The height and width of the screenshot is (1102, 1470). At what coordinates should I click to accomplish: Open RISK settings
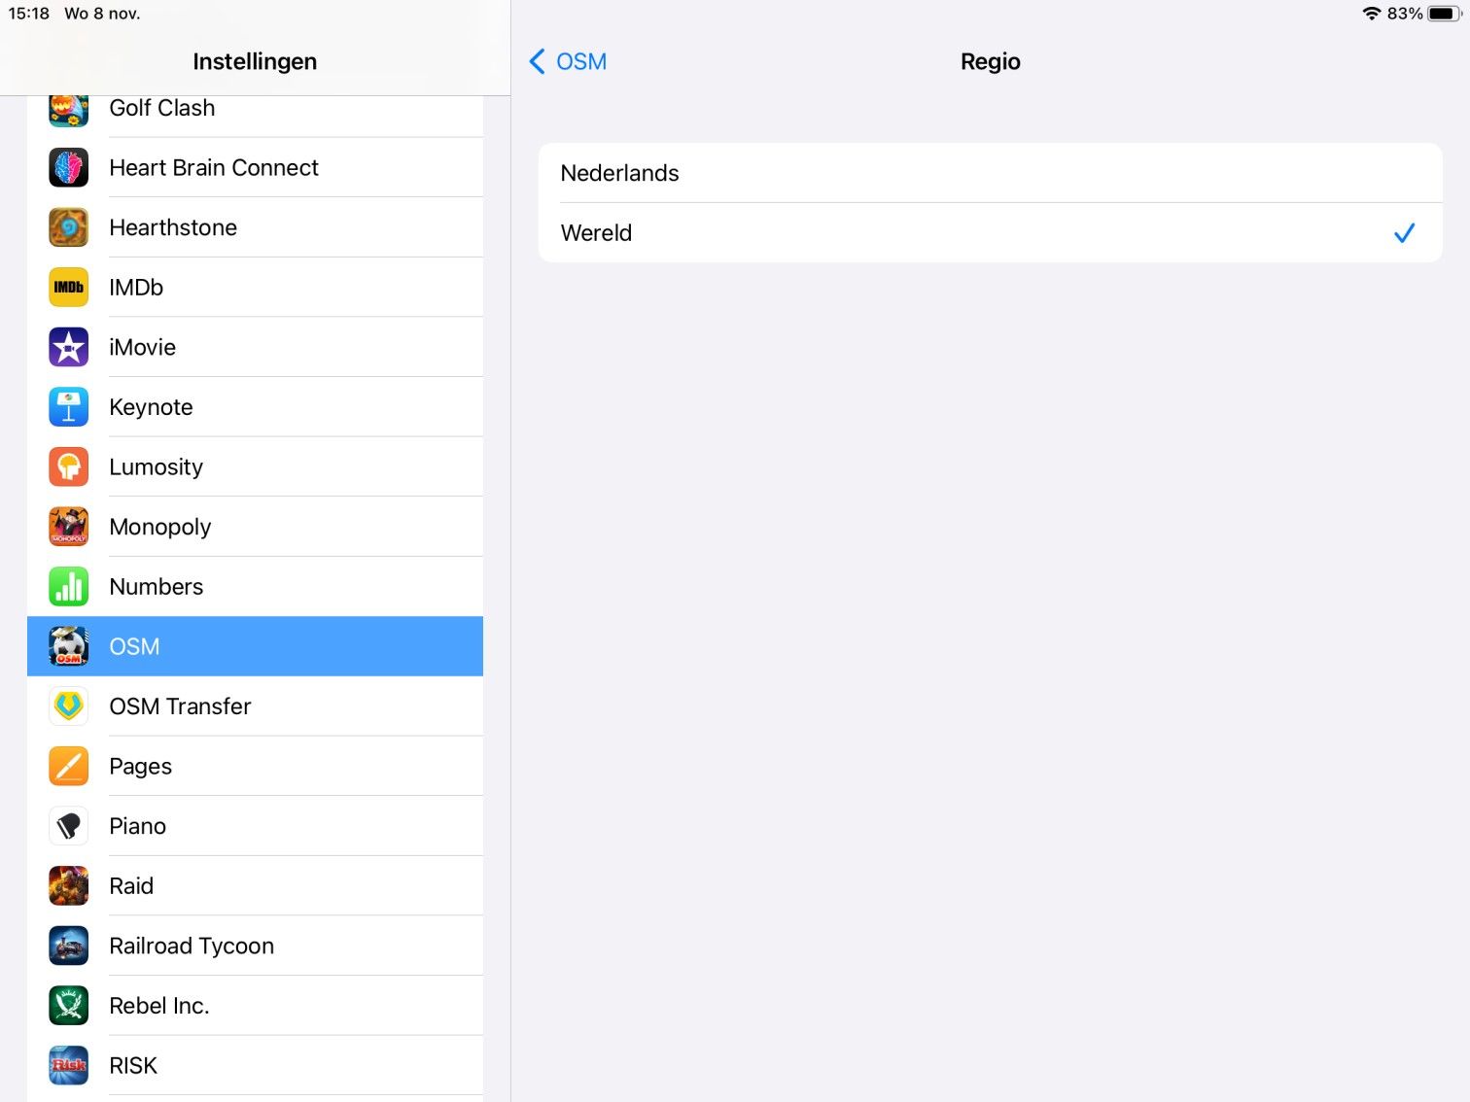coord(255,1066)
